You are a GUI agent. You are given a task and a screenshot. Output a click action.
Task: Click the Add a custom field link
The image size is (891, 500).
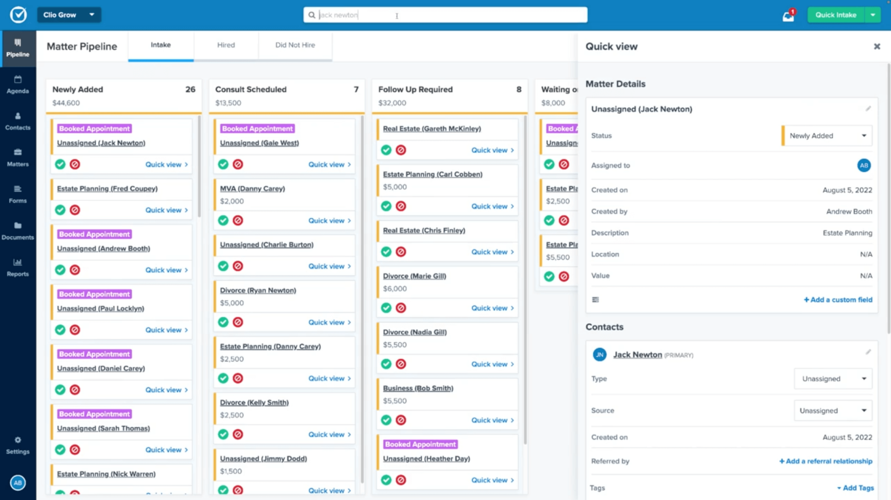[838, 300]
